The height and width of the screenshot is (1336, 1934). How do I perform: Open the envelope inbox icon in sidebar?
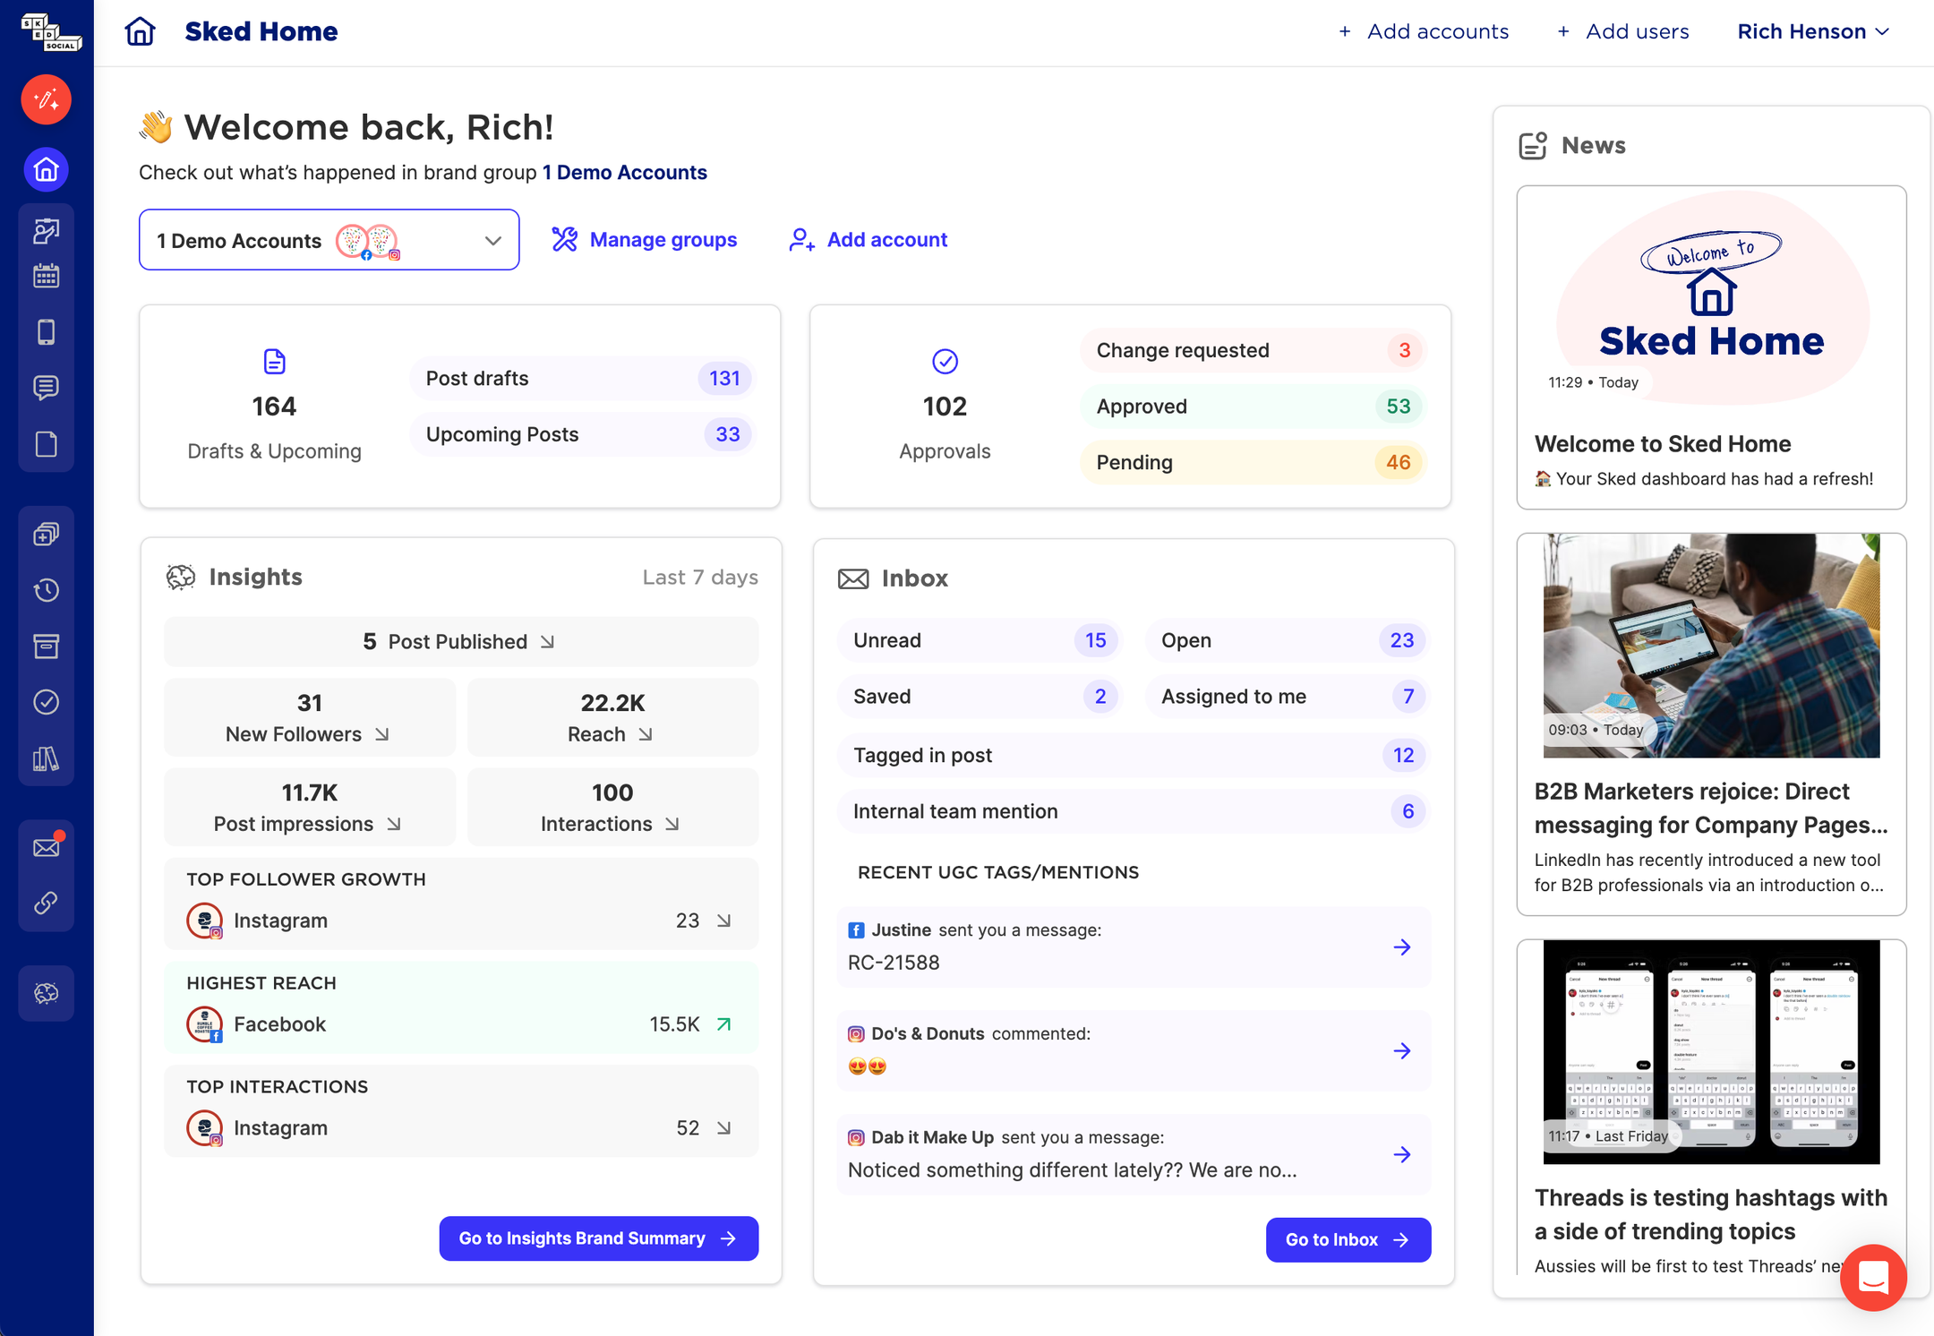click(x=47, y=847)
